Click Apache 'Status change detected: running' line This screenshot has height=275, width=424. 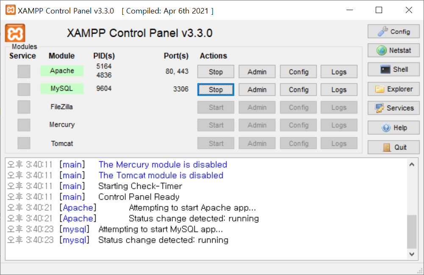(194, 218)
